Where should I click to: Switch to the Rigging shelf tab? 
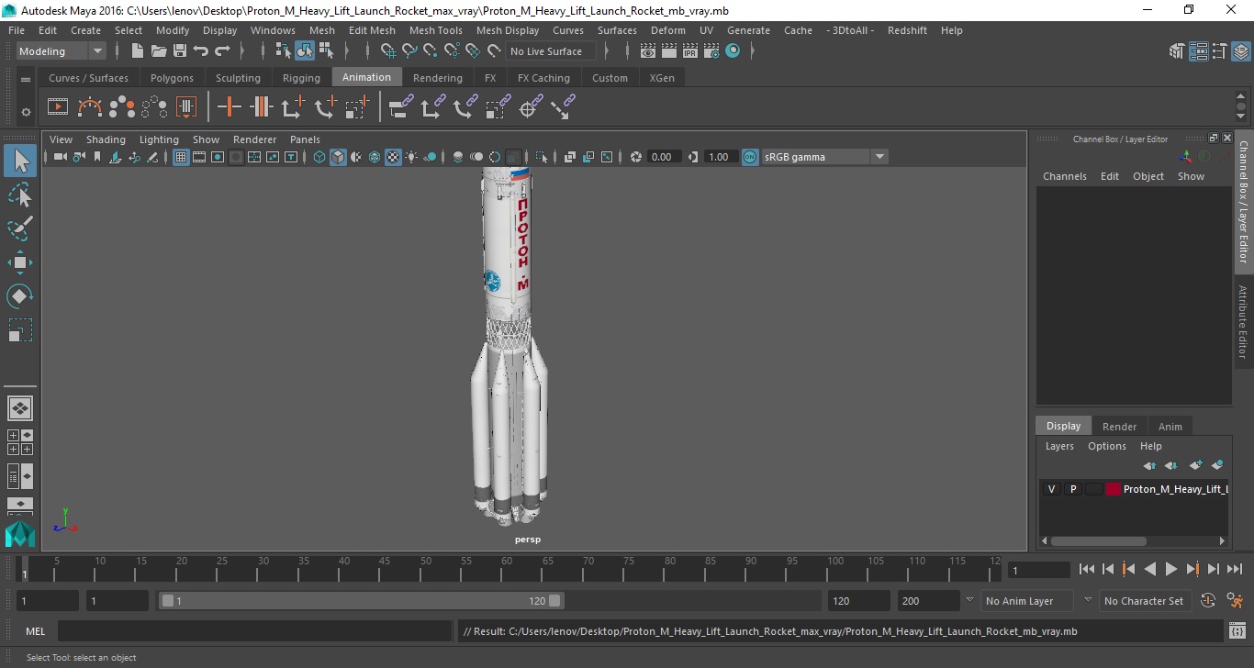tap(301, 78)
